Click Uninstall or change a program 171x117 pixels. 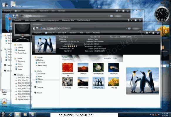[49, 20]
